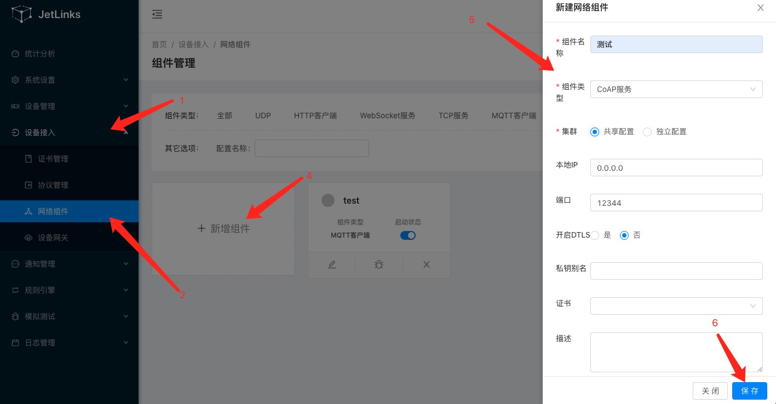Click the JetLinks cube logo icon
776x404 pixels.
click(22, 14)
